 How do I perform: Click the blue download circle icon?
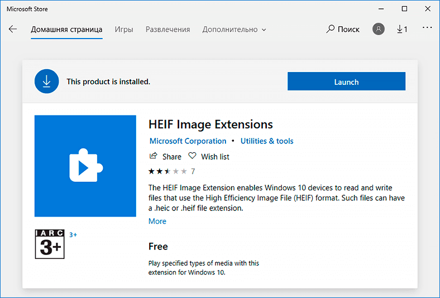46,81
